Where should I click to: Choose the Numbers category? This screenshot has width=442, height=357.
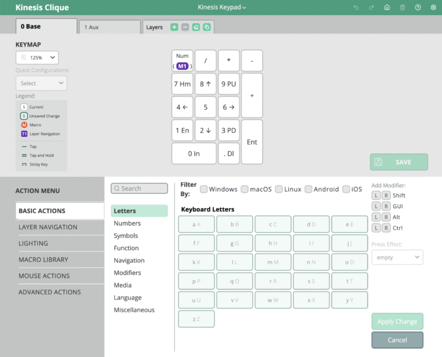(x=127, y=223)
